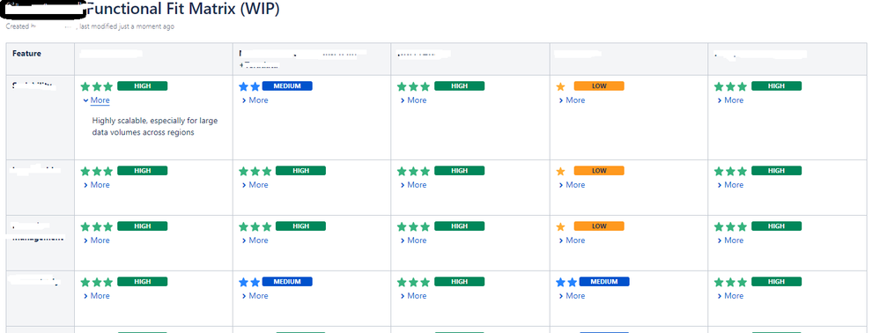The width and height of the screenshot is (880, 333).
Task: Click the LOW badge in the third data row
Action: pos(599,226)
